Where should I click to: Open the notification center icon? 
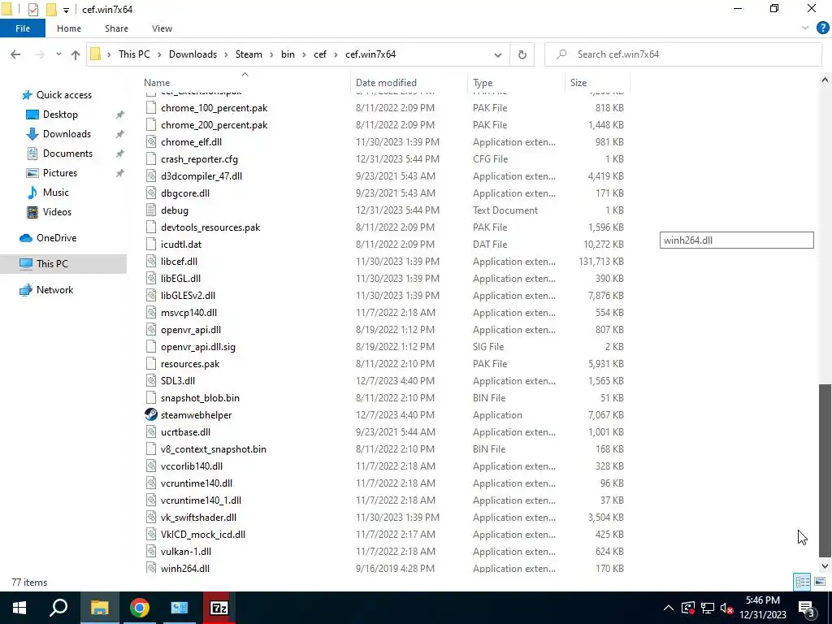pyautogui.click(x=807, y=608)
